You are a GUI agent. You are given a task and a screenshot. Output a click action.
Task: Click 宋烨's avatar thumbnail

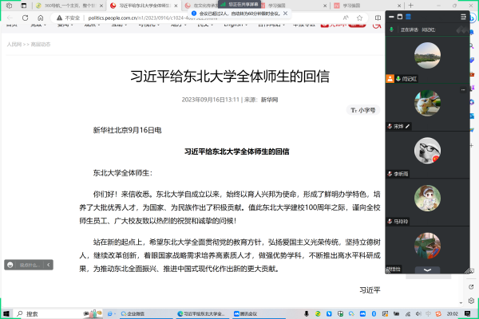(427, 103)
